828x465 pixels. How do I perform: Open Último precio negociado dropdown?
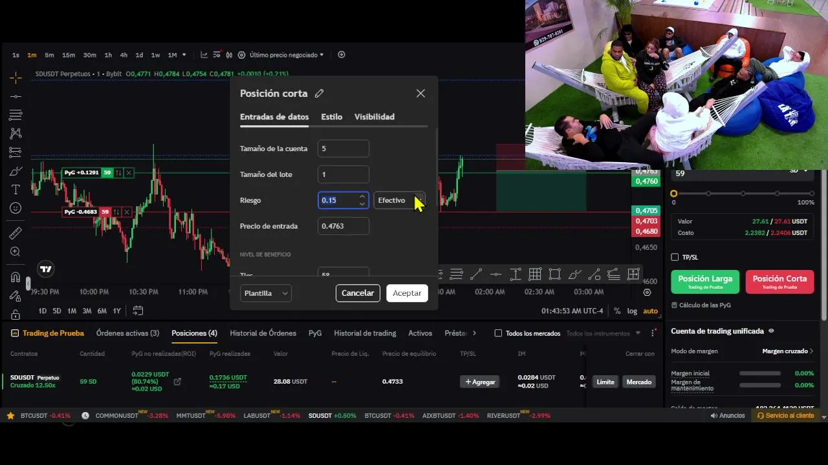coord(287,55)
